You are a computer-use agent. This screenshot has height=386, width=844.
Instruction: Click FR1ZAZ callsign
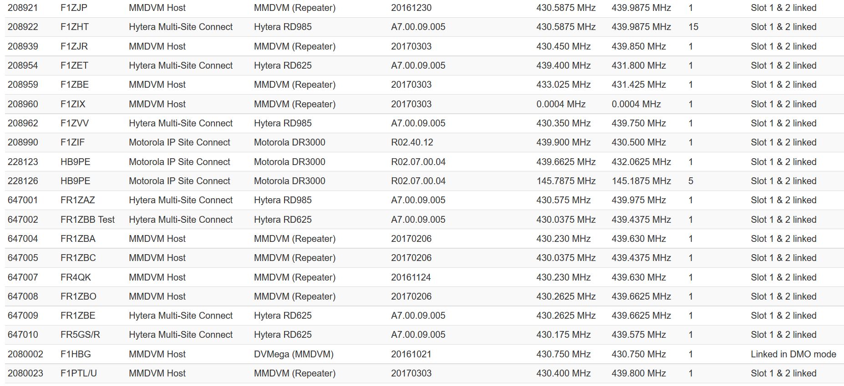77,200
